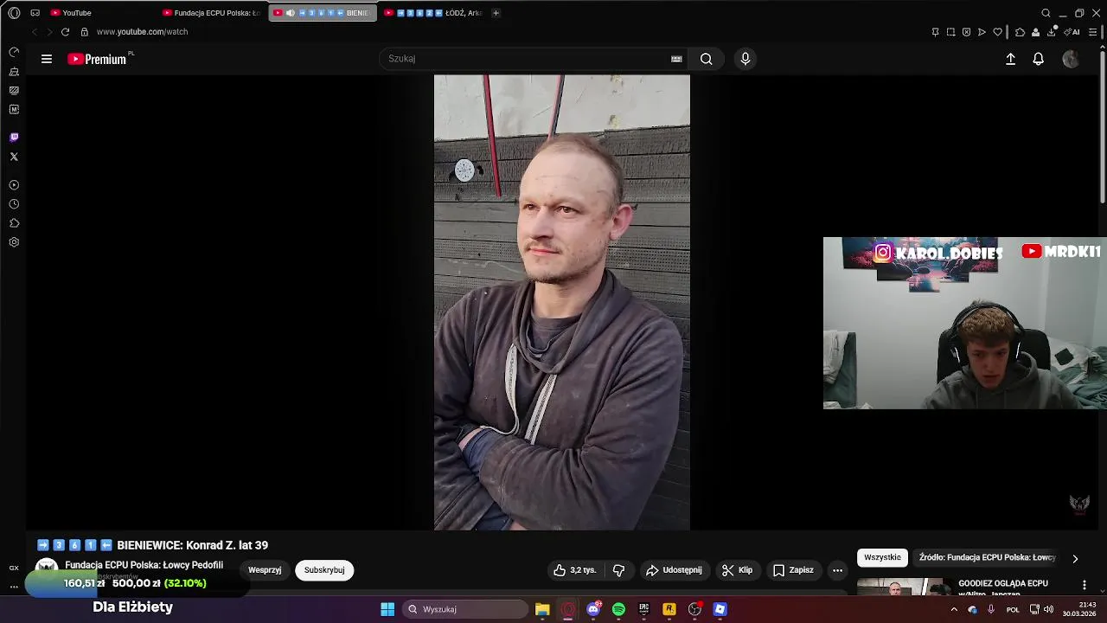Mute the BIENIEWICE tab via speaker icon
This screenshot has height=623, width=1107.
291,13
